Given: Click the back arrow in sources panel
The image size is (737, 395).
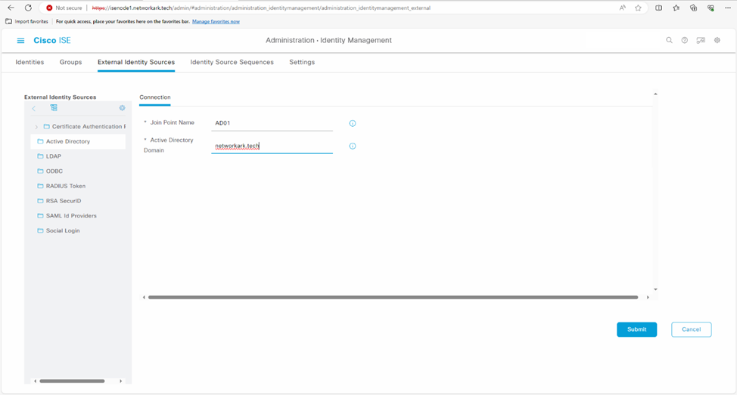Looking at the screenshot, I should tap(34, 108).
